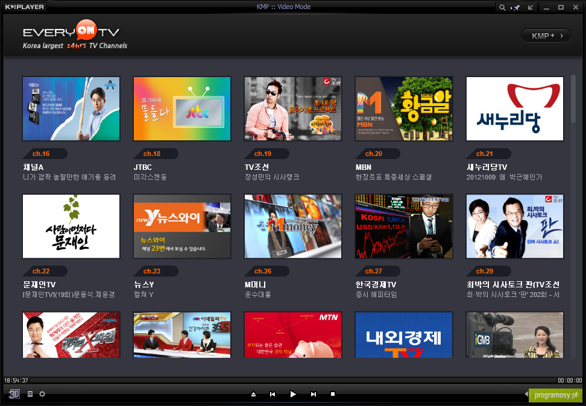Open the TV조선 ch.19 thumbnail

tap(293, 108)
